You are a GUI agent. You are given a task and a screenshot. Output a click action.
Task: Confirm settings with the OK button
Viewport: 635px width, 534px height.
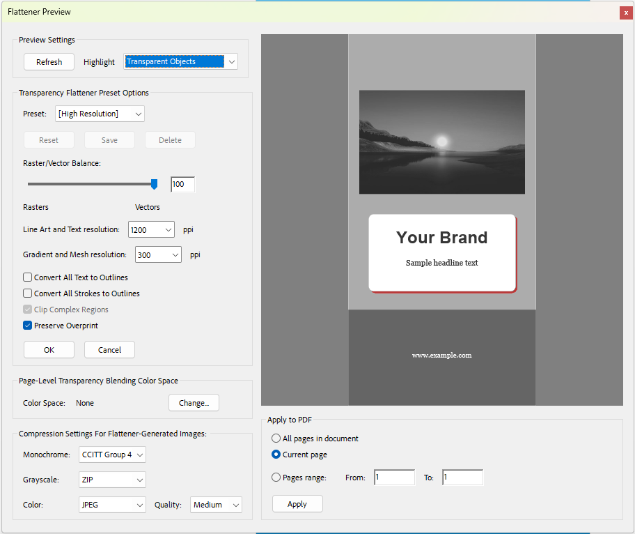tap(49, 349)
